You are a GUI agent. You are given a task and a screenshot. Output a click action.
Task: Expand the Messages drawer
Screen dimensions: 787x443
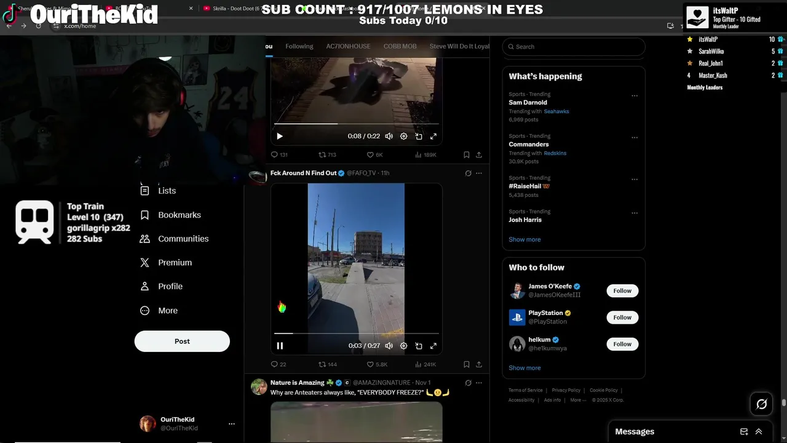[759, 432]
